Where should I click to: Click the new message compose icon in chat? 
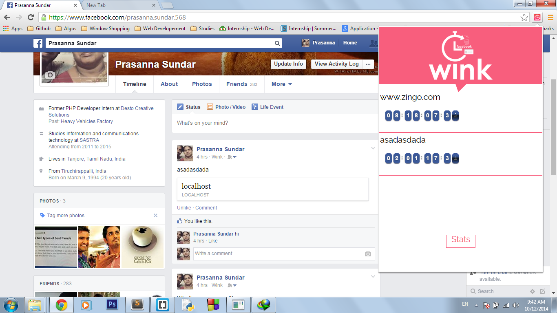click(542, 291)
